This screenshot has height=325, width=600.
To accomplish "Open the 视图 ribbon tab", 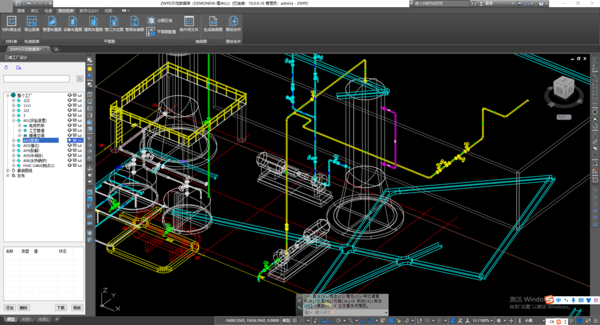I will click(x=109, y=11).
